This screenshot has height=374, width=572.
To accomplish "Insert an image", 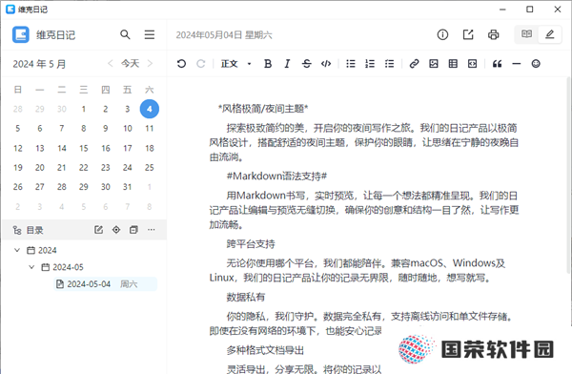I will click(x=434, y=64).
